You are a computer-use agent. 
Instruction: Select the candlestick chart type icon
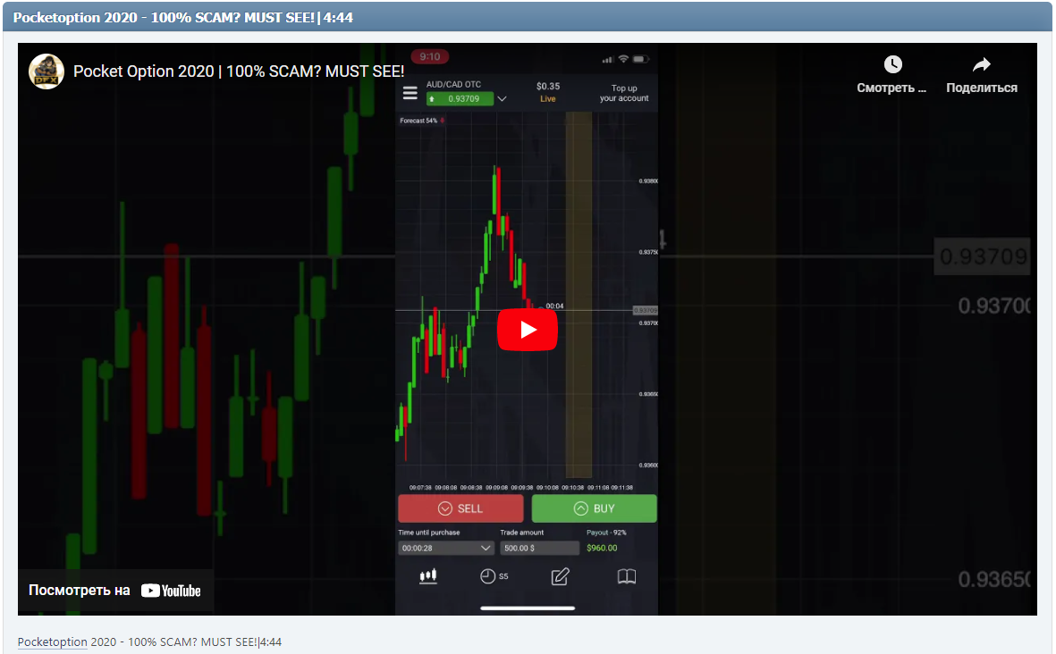click(428, 576)
